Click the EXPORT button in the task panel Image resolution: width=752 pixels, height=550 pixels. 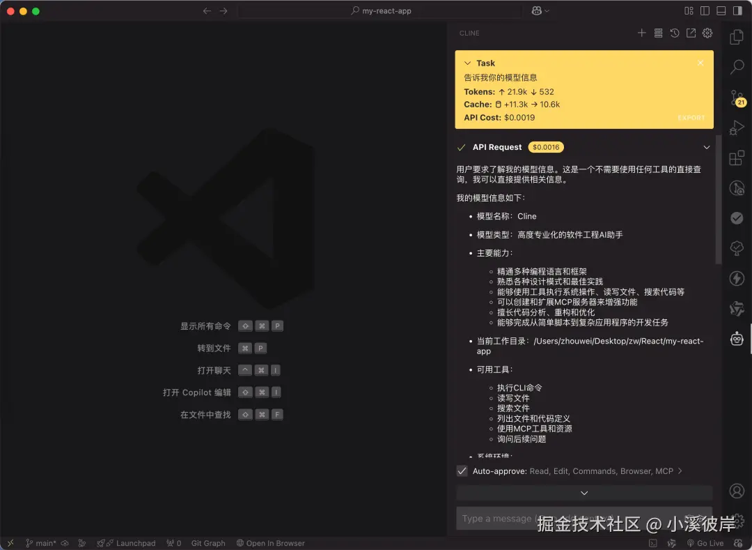pos(691,117)
